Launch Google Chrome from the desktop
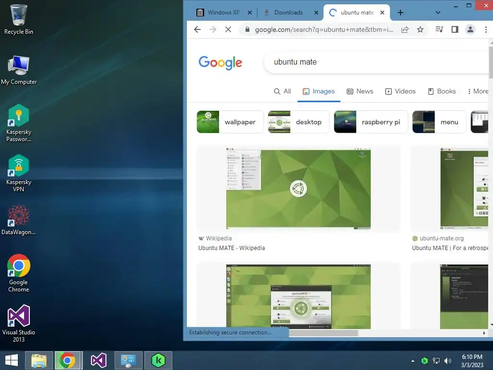 click(19, 273)
